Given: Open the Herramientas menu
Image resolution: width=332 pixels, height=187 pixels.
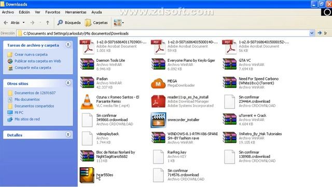Looking at the screenshot, I should [76, 12].
